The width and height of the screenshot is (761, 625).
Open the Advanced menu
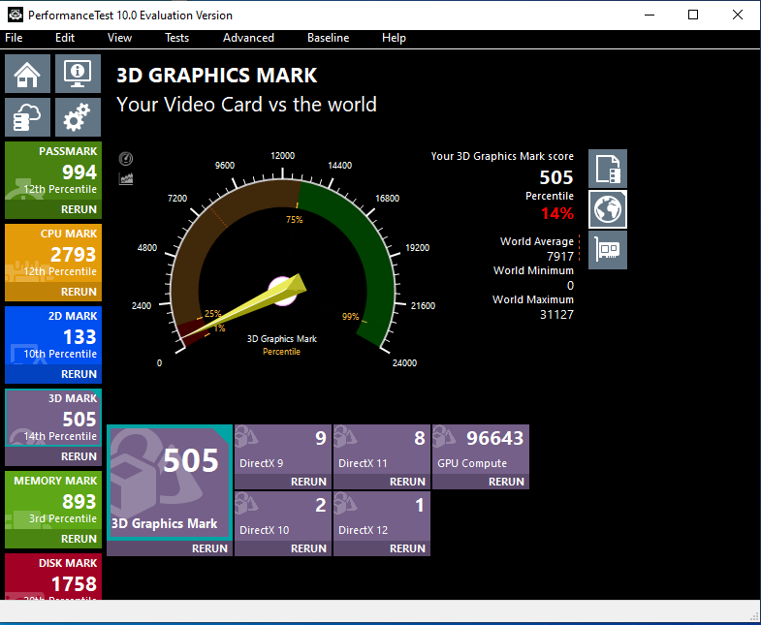248,38
